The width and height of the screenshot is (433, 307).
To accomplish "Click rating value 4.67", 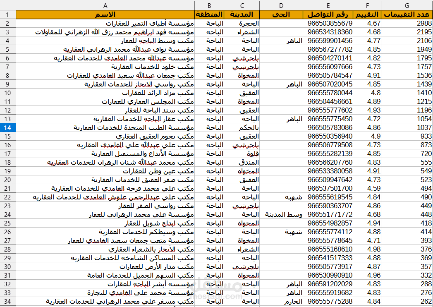I will (367, 23).
